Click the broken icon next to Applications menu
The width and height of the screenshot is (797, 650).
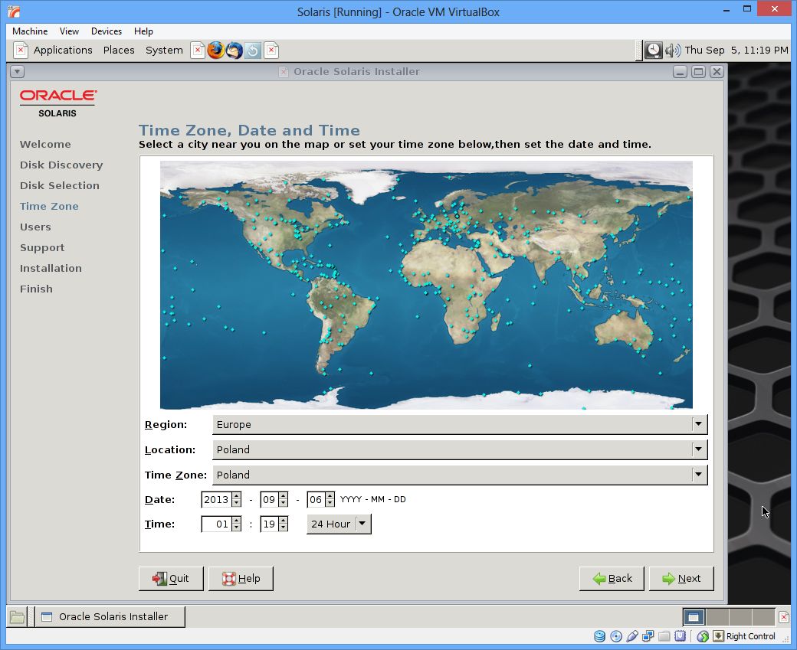click(21, 51)
